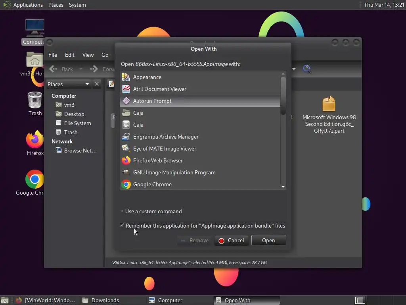The width and height of the screenshot is (406, 305).
Task: Click the Back arrow in file manager
Action: tap(61, 69)
